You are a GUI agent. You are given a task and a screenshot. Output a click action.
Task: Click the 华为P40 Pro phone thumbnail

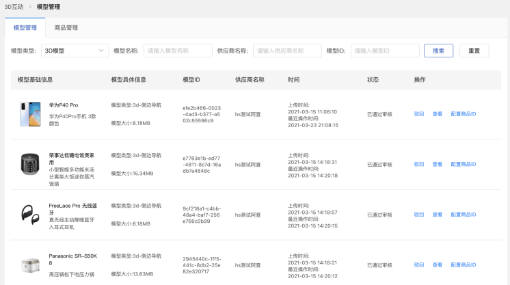click(31, 114)
